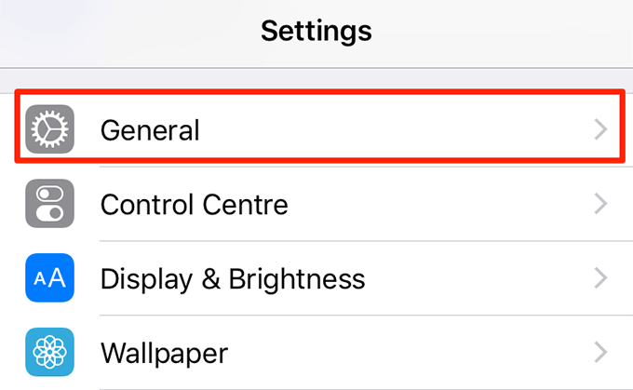Image resolution: width=633 pixels, height=390 pixels.
Task: Click the Control Centre toggles icon
Action: tap(49, 204)
